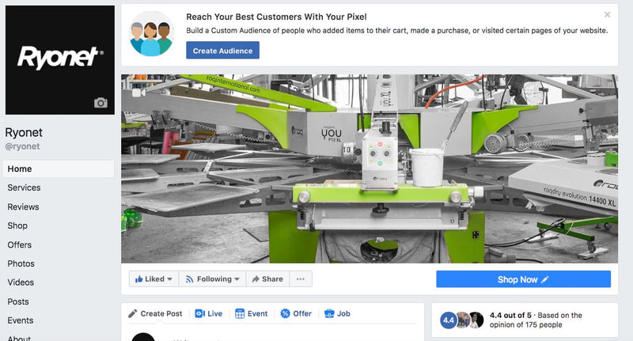
Task: Click the video camera icon on cover photo
Action: tap(138, 93)
